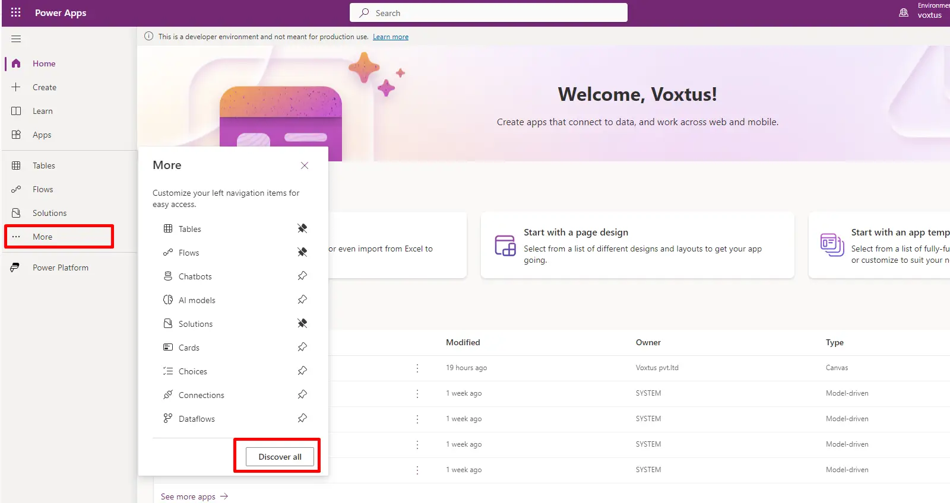Pin Cards to left navigation
The height and width of the screenshot is (503, 950).
302,347
